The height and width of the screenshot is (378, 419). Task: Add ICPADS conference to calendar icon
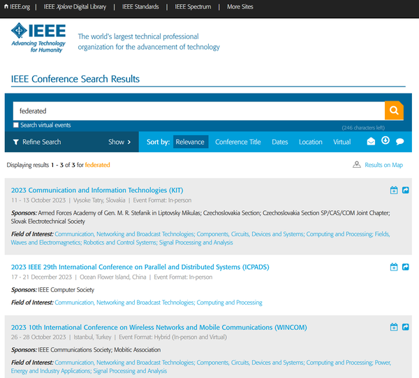[394, 267]
